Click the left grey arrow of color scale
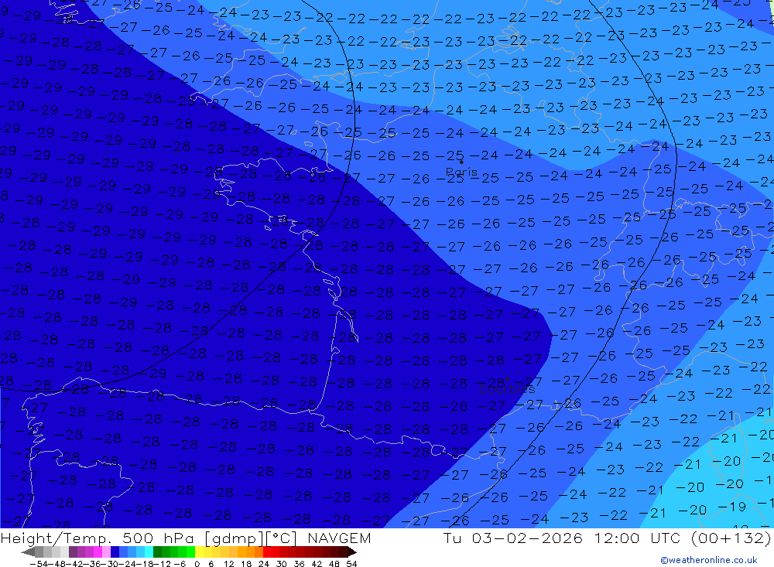This screenshot has height=567, width=774. coord(28,552)
